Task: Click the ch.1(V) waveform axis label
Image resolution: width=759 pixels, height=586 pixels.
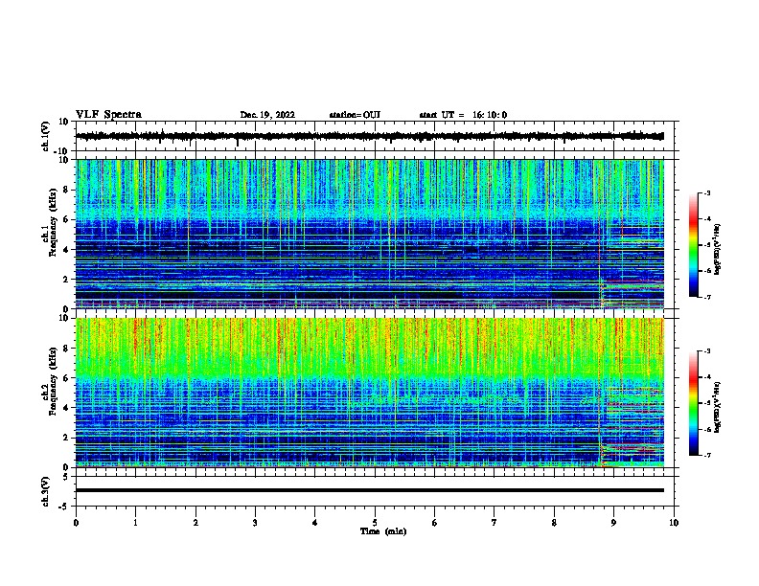Action: 46,136
